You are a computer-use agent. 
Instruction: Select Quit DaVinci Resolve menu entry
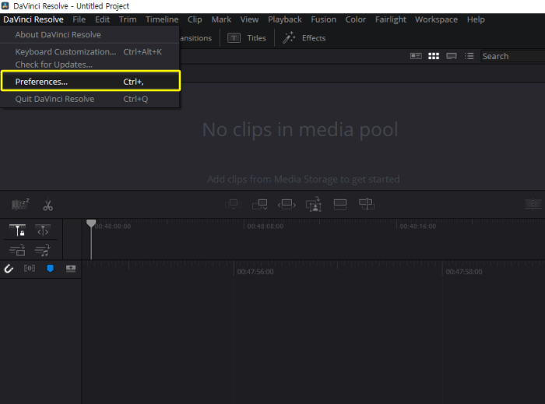pyautogui.click(x=81, y=99)
